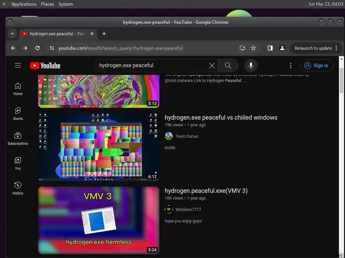Click the scrollbar up arrow
The height and width of the screenshot is (258, 345).
point(341,59)
